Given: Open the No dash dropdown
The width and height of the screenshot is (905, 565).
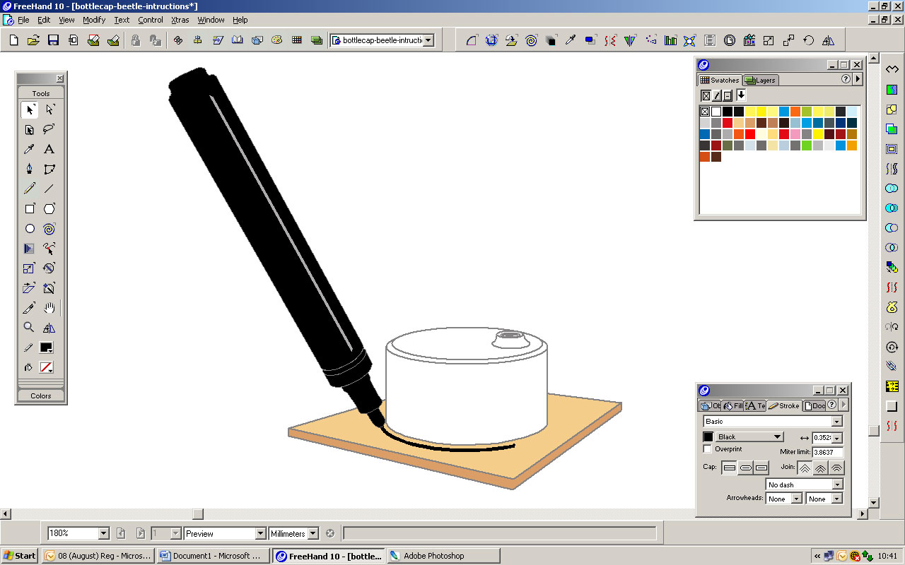Looking at the screenshot, I should [837, 484].
